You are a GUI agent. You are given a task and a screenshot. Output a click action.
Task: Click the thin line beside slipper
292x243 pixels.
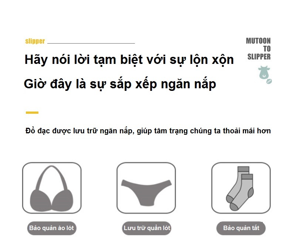91,43
